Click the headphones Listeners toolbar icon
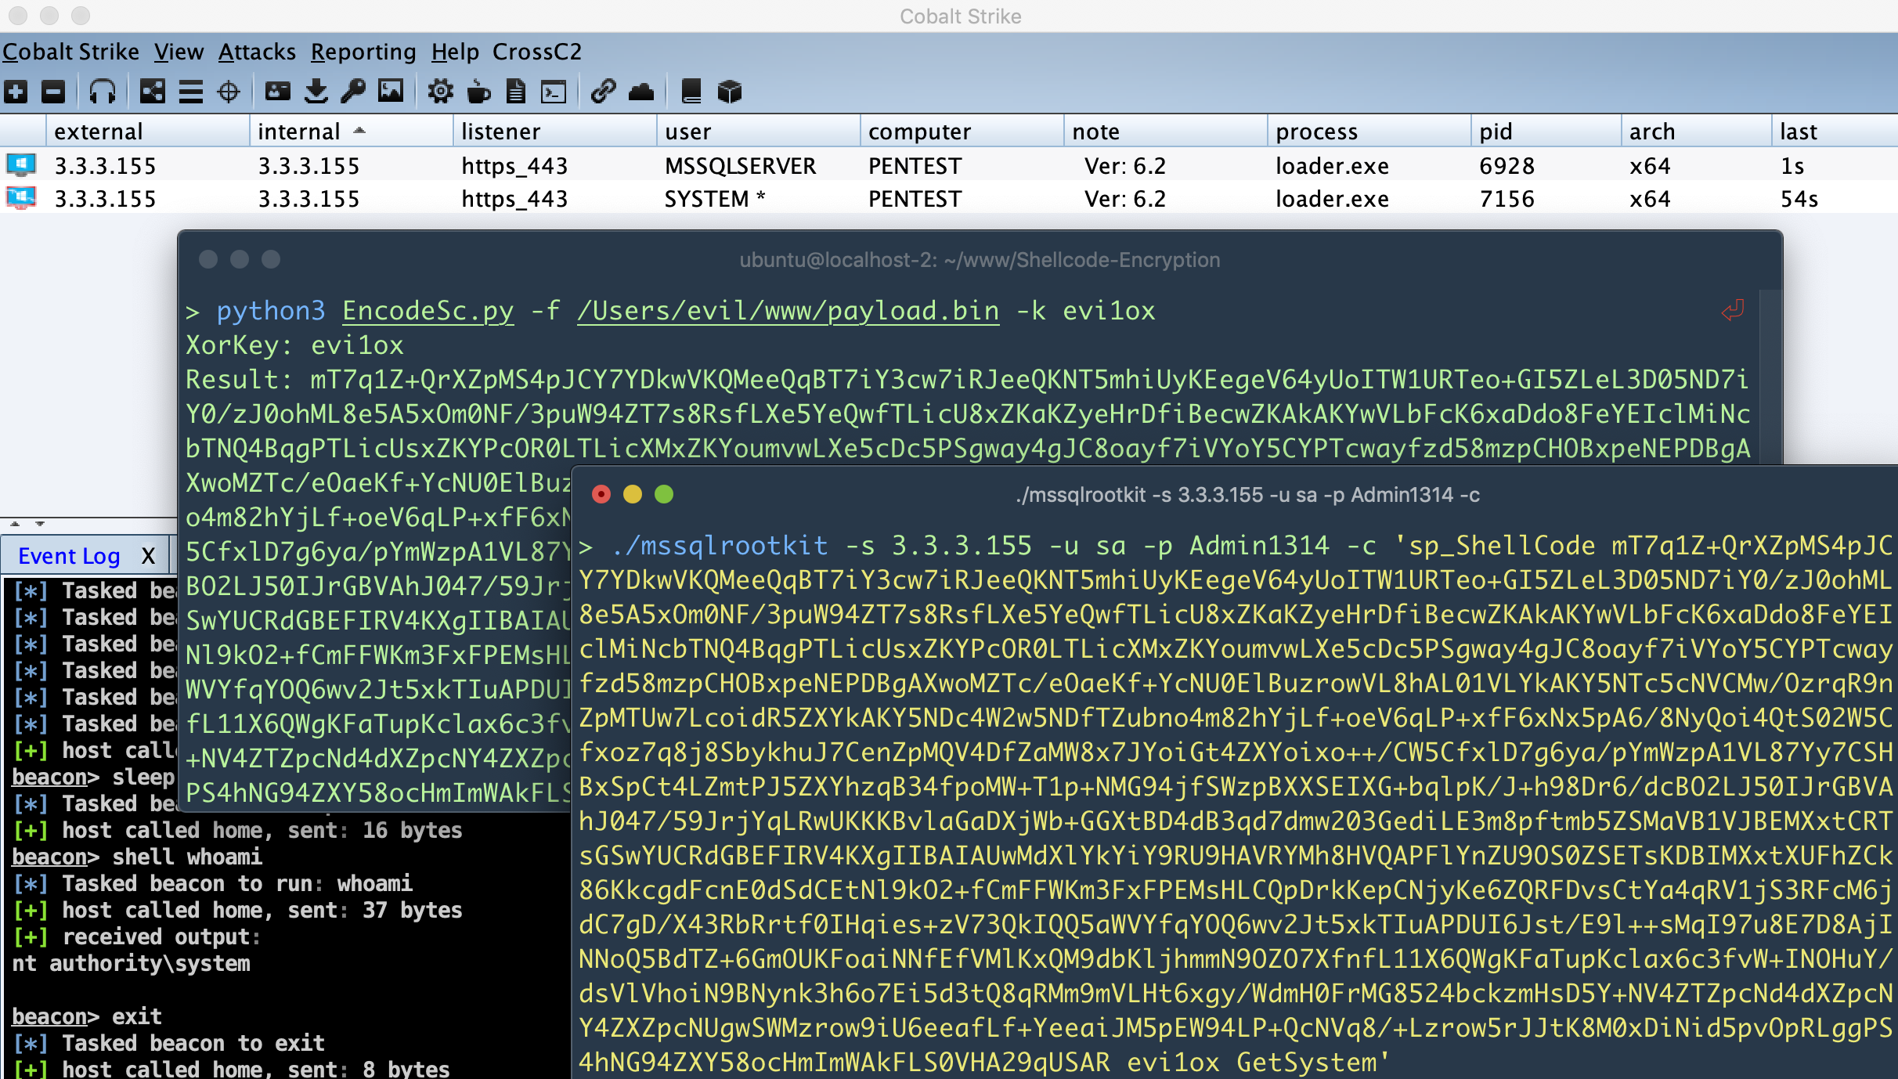The image size is (1898, 1079). click(102, 92)
